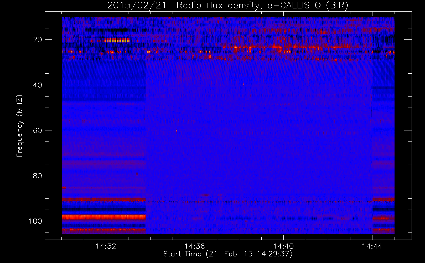425x263 pixels.
Task: Click the time tick label "14:32"
Action: click(x=106, y=246)
